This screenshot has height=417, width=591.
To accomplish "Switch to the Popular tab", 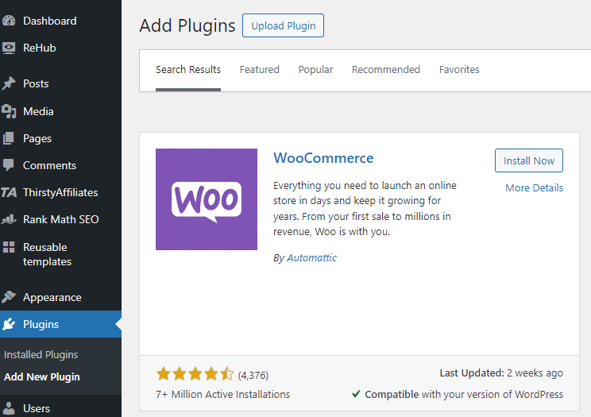I will [x=315, y=70].
